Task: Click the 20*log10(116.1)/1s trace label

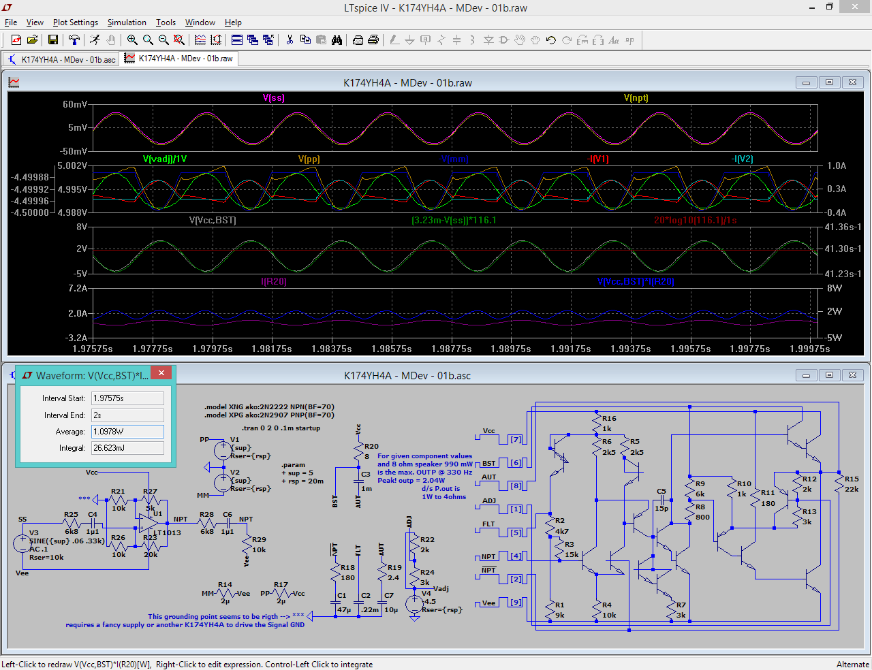Action: 696,221
